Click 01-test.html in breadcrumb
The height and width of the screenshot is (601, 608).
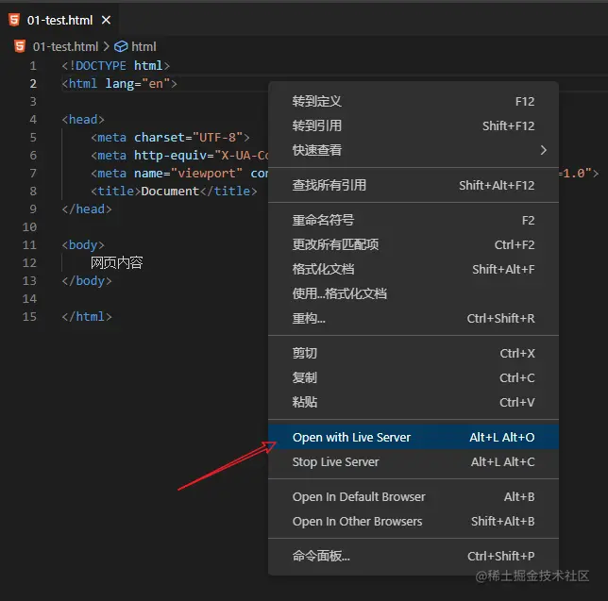pyautogui.click(x=65, y=46)
